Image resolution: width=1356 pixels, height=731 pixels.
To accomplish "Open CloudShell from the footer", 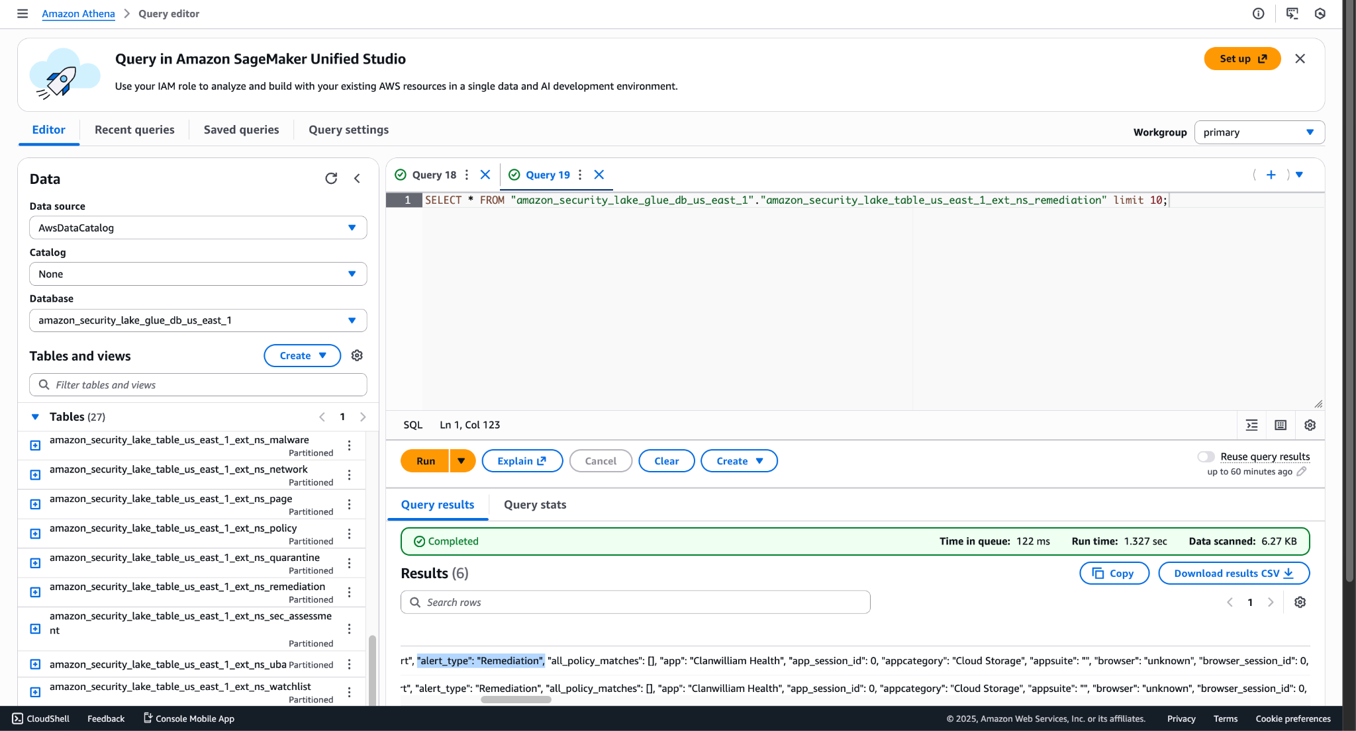I will coord(40,718).
